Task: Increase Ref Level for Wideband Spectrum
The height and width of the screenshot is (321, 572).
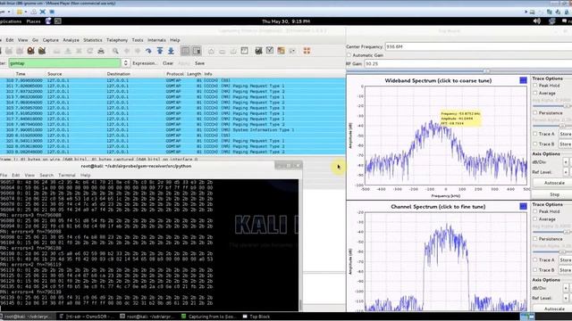Action: coord(566,172)
